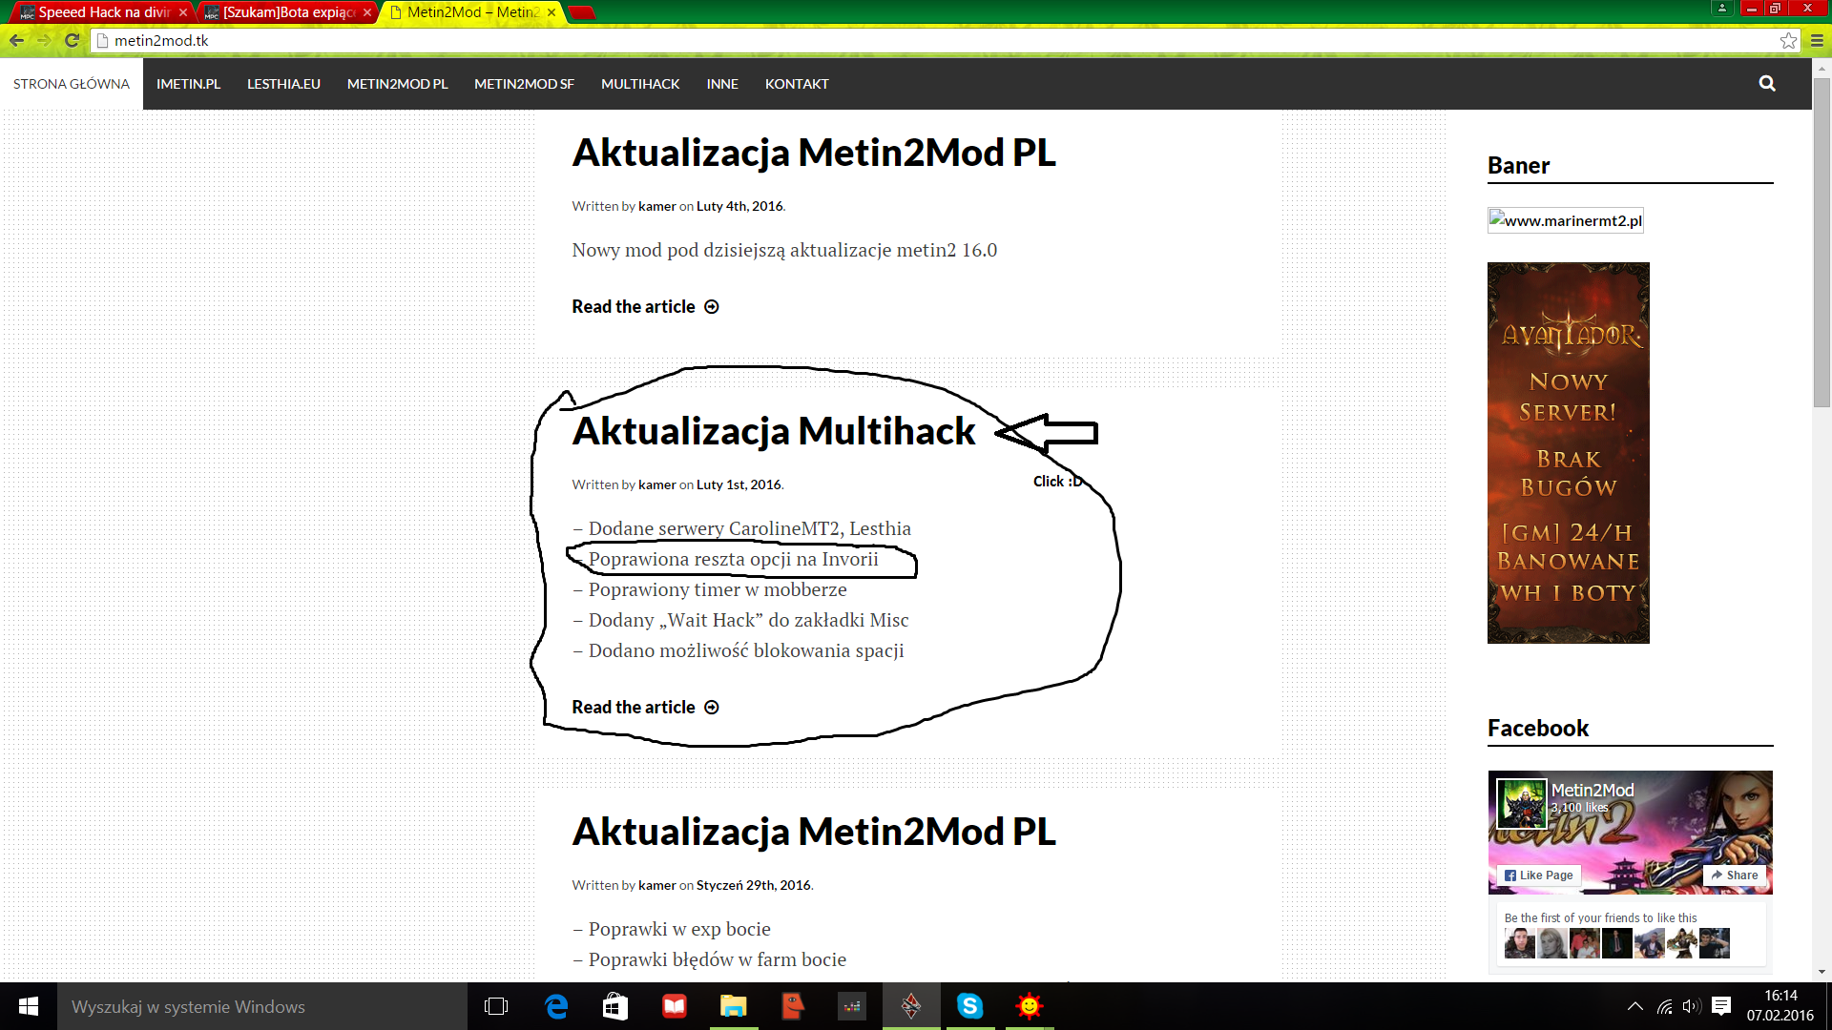Viewport: 1832px width, 1030px height.
Task: Open the Aktualizacja Metin2Mod PL title dated Styczeń 29th
Action: (x=814, y=833)
